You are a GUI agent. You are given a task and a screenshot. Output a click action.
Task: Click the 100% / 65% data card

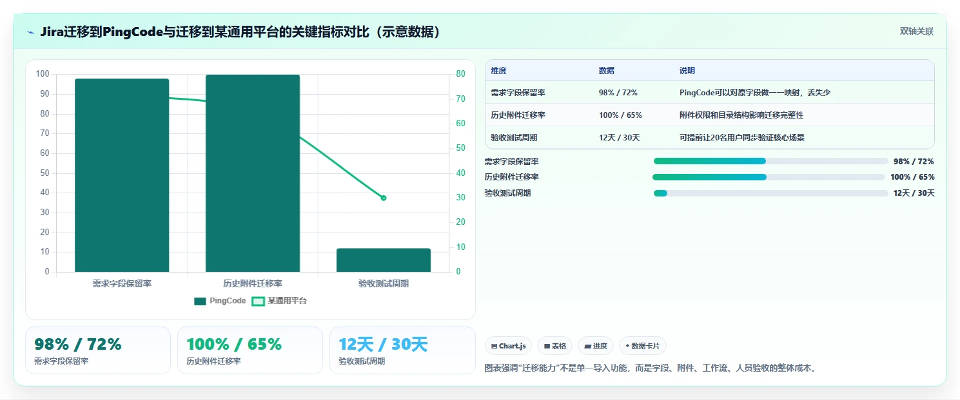point(250,350)
